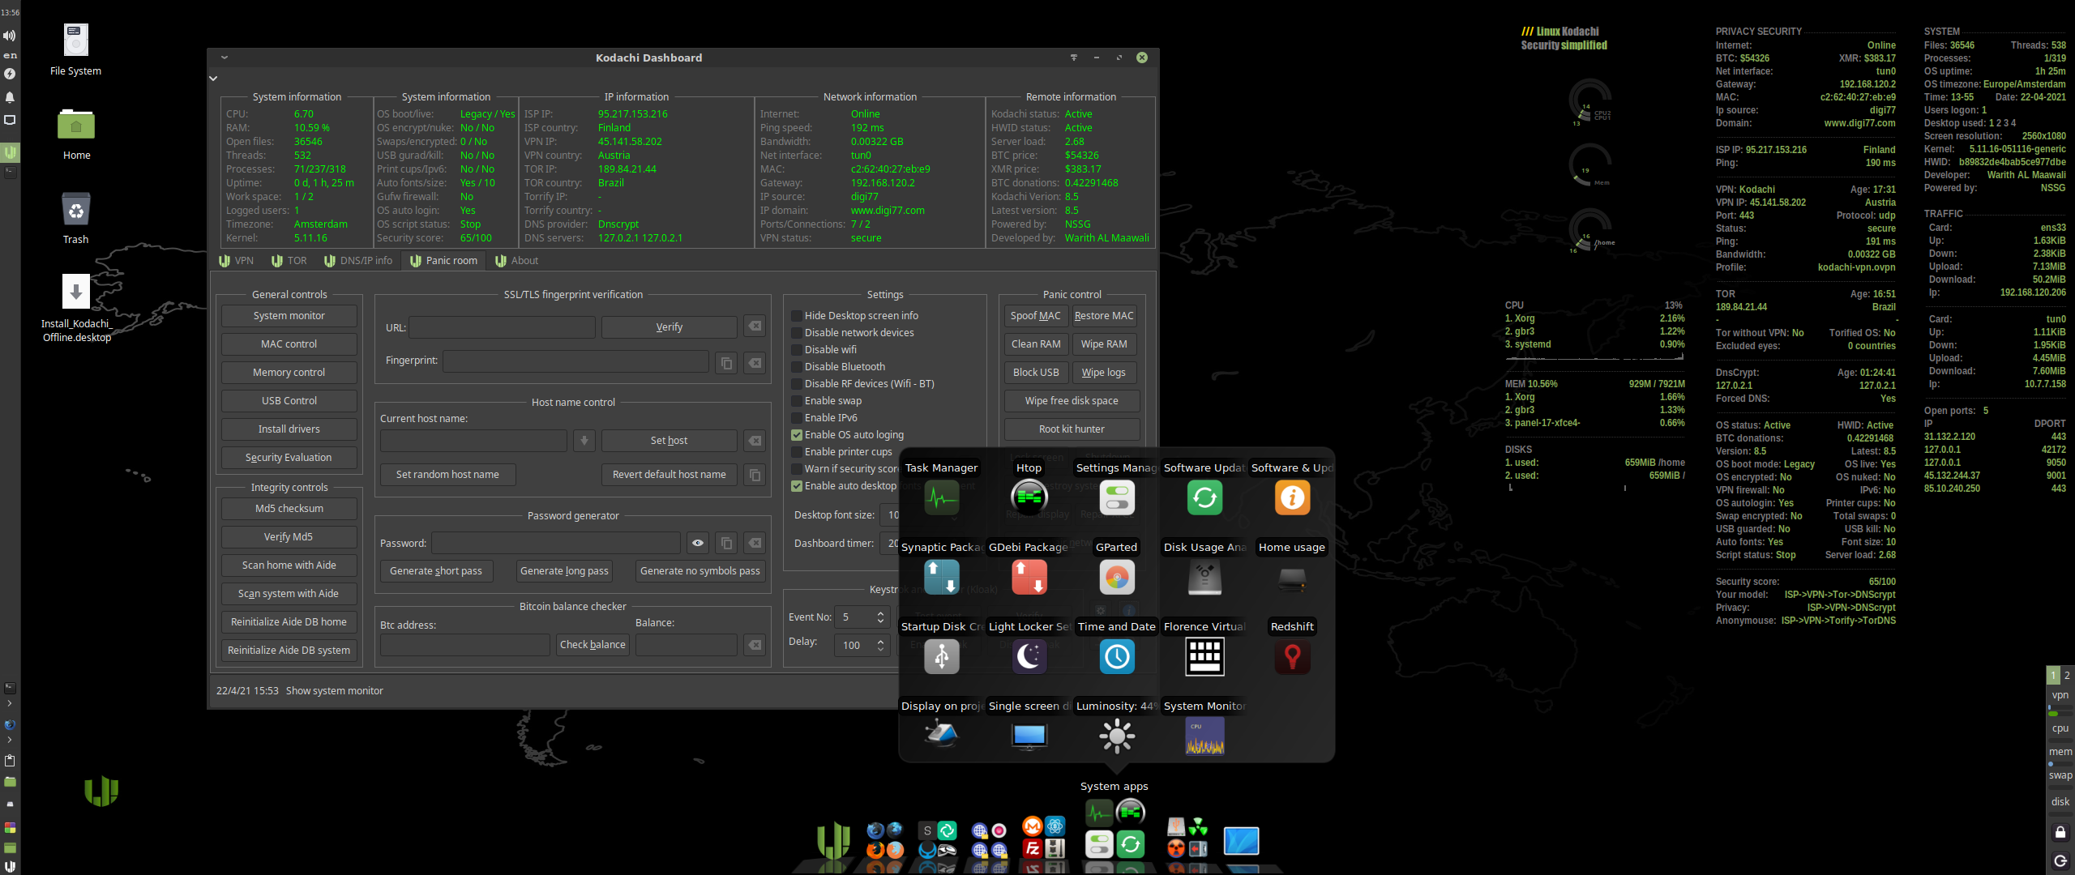
Task: Uncheck Enable OS auto loging
Action: [x=797, y=434]
